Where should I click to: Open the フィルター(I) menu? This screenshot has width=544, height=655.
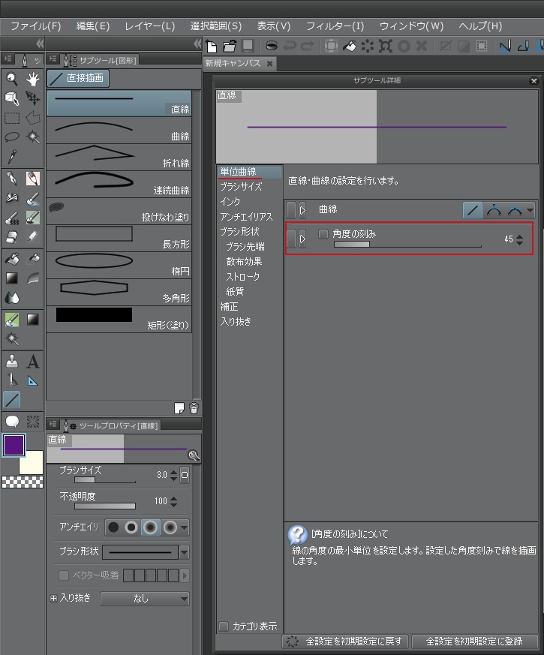pyautogui.click(x=335, y=26)
